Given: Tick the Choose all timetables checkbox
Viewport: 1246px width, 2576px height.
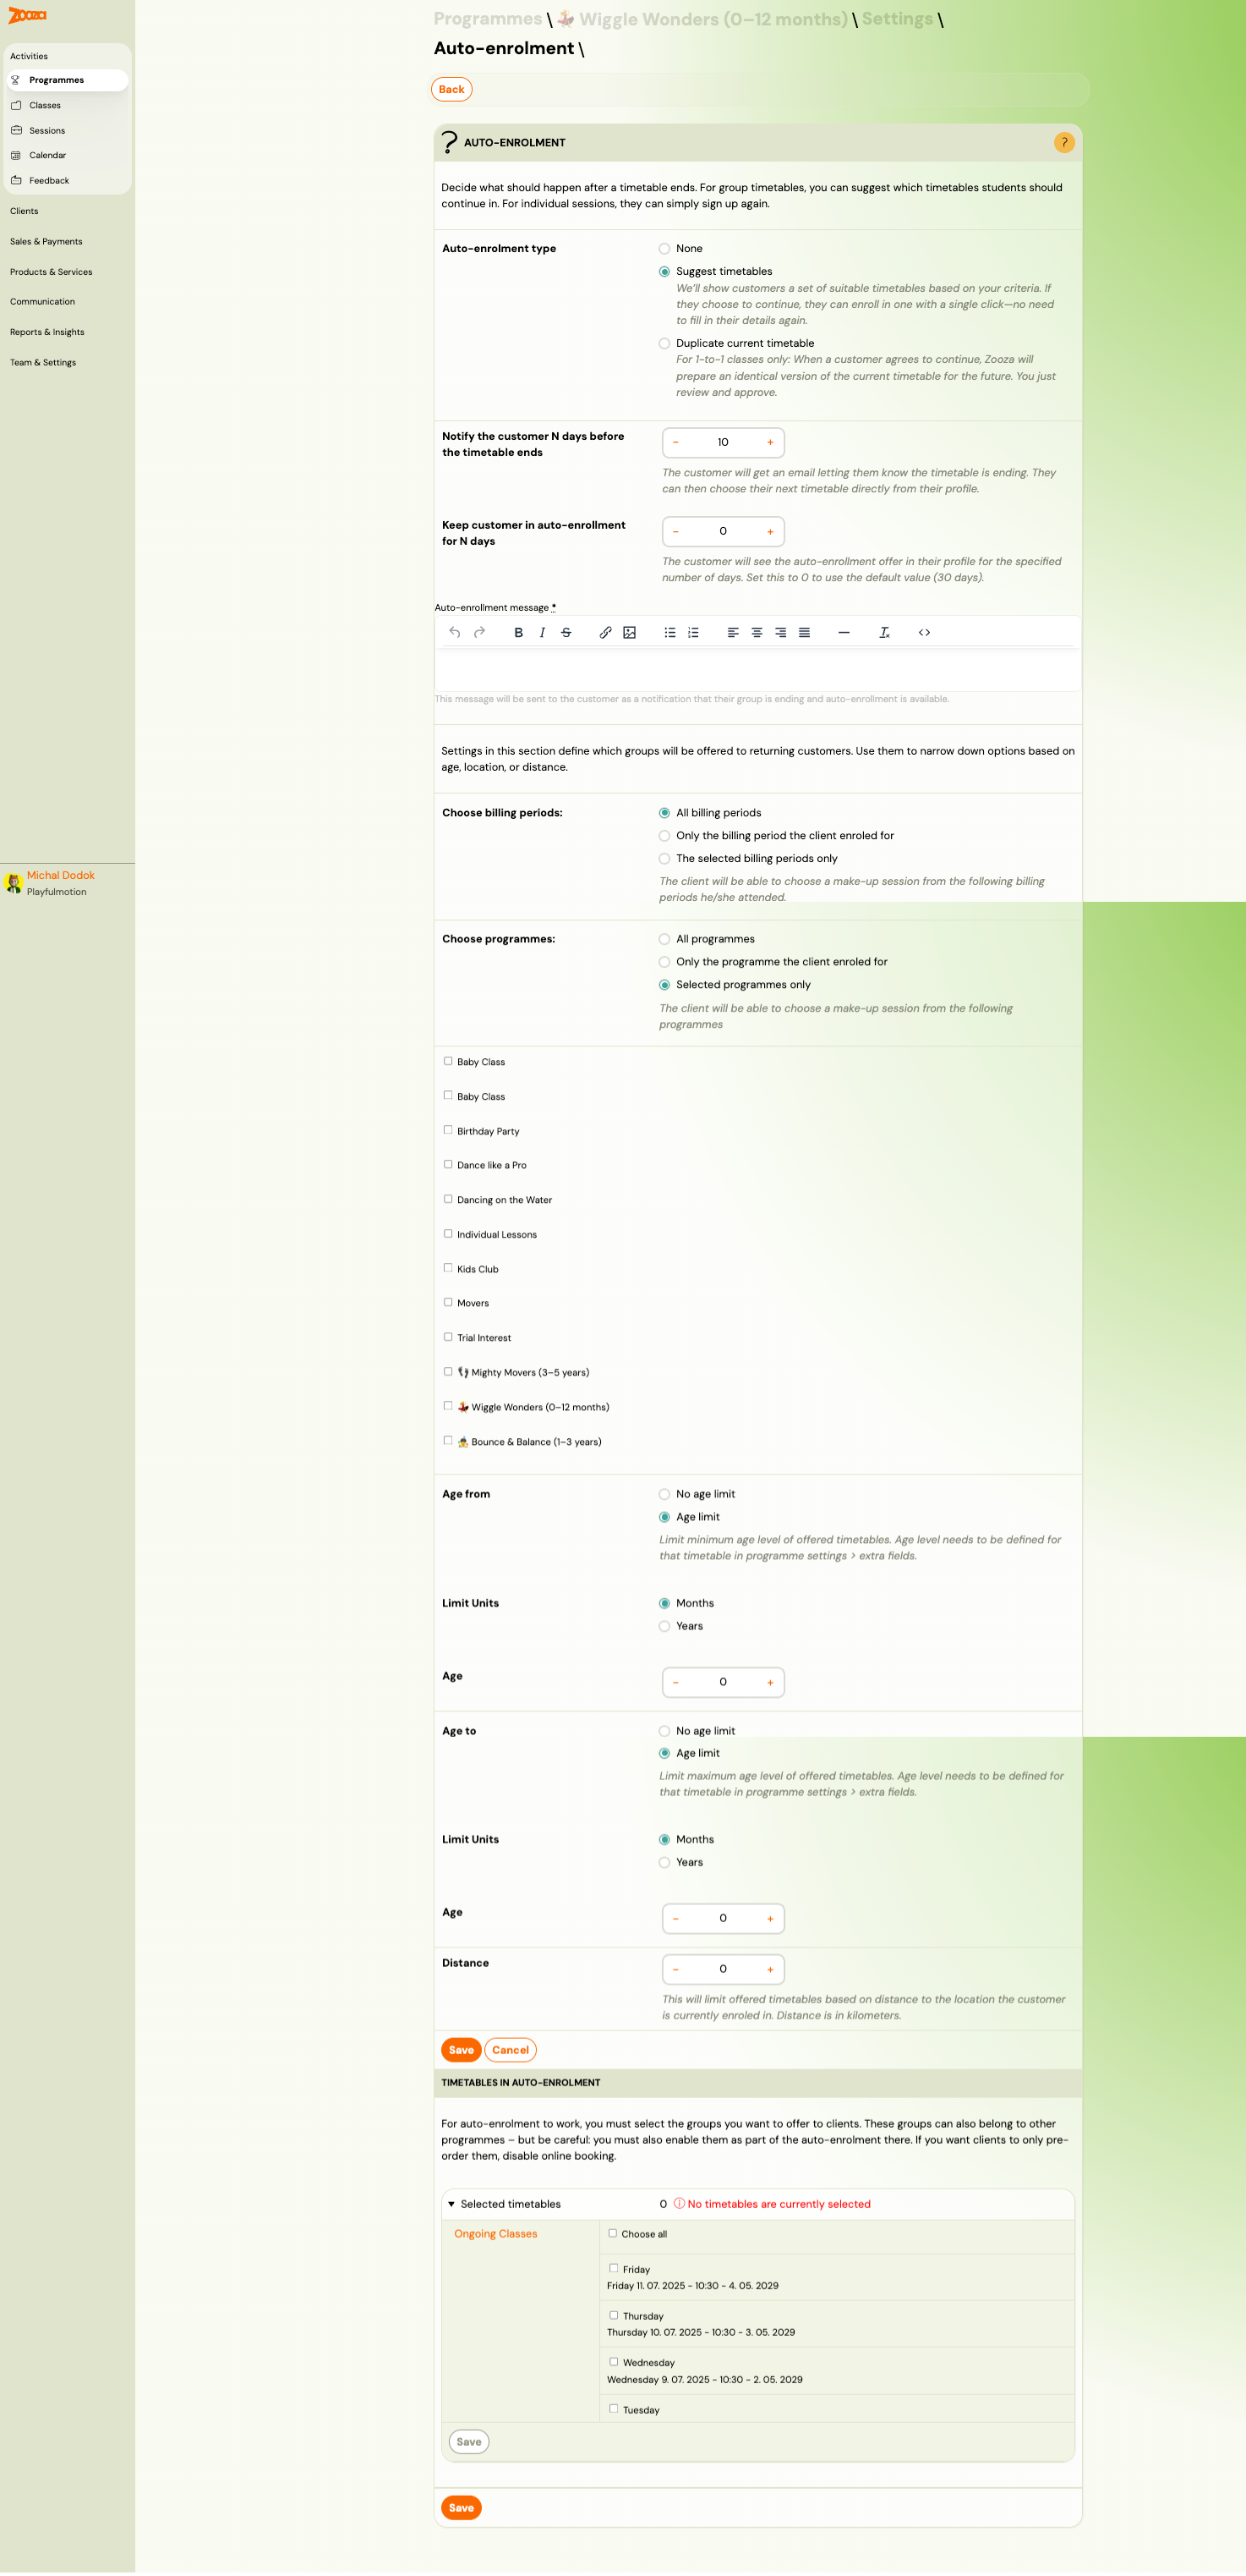Looking at the screenshot, I should (613, 2233).
